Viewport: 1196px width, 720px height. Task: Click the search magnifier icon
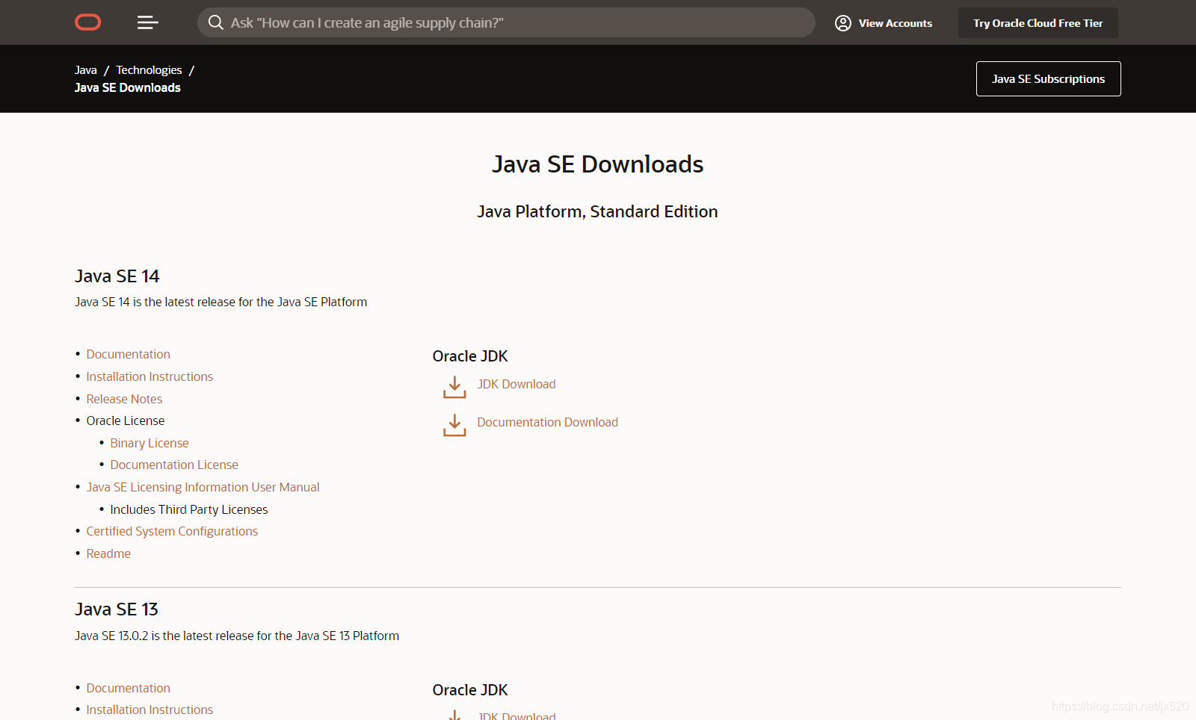click(x=215, y=22)
